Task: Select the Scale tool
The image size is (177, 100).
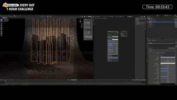Action: [x=1, y=27]
